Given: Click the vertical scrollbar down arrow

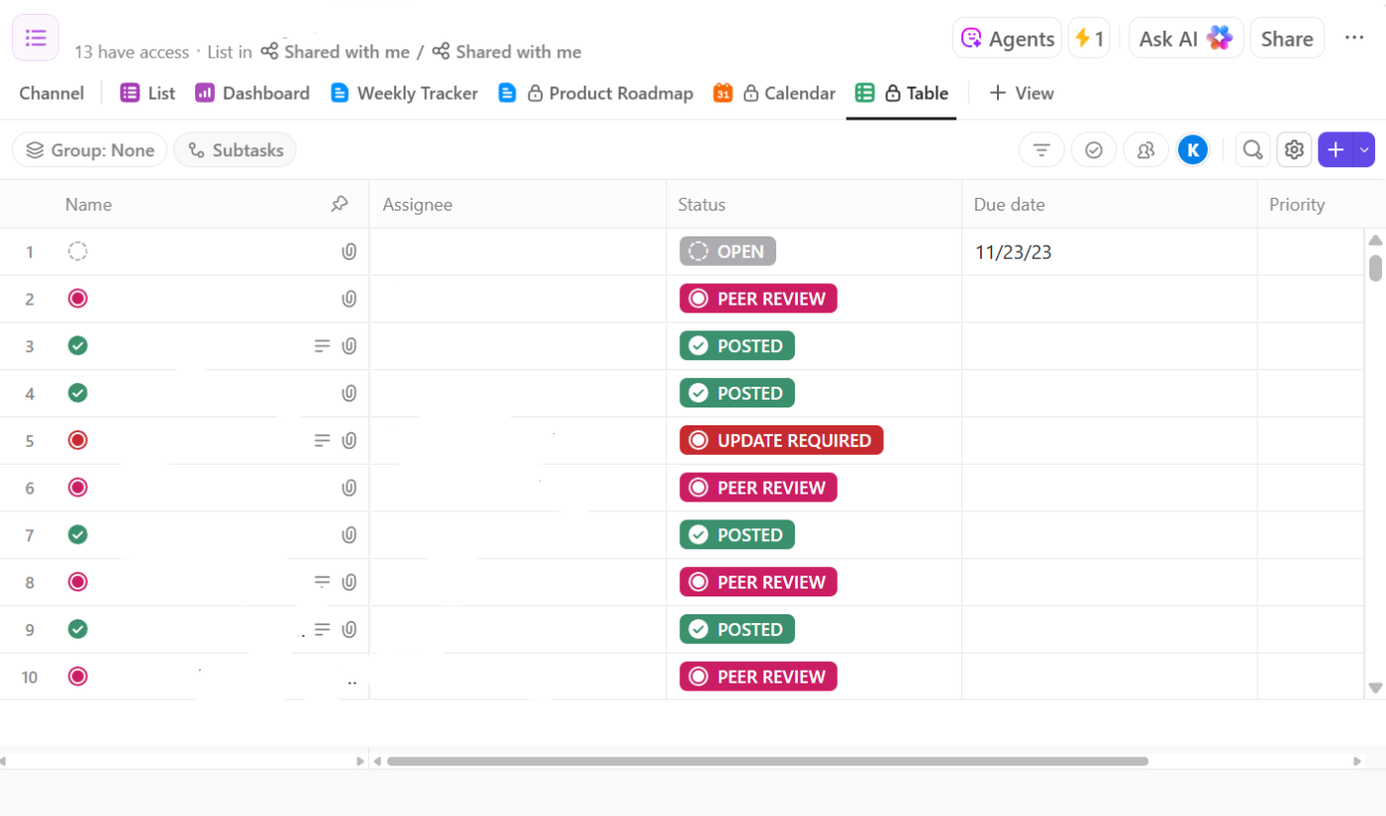Looking at the screenshot, I should coord(1375,687).
